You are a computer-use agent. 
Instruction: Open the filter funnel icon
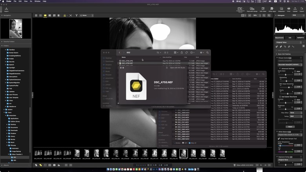coord(76,15)
